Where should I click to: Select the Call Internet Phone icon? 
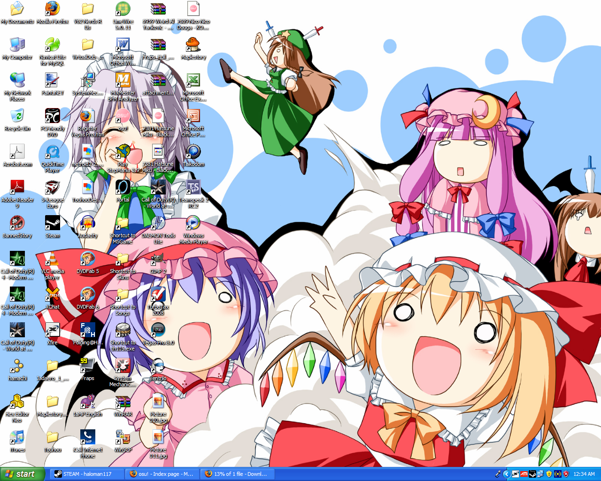88,437
